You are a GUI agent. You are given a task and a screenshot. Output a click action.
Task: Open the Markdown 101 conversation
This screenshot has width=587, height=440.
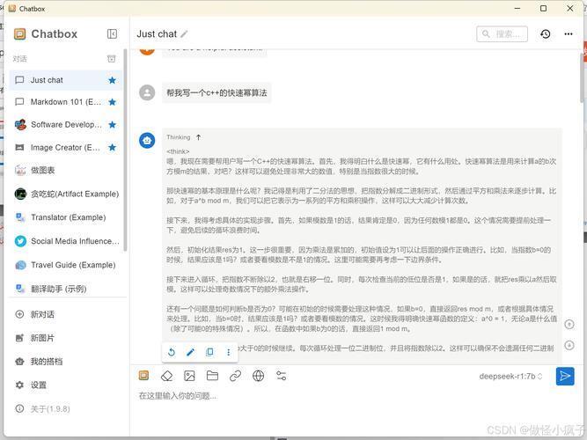65,102
